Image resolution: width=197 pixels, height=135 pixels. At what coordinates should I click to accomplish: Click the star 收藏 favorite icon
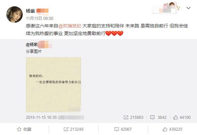(x=19, y=129)
